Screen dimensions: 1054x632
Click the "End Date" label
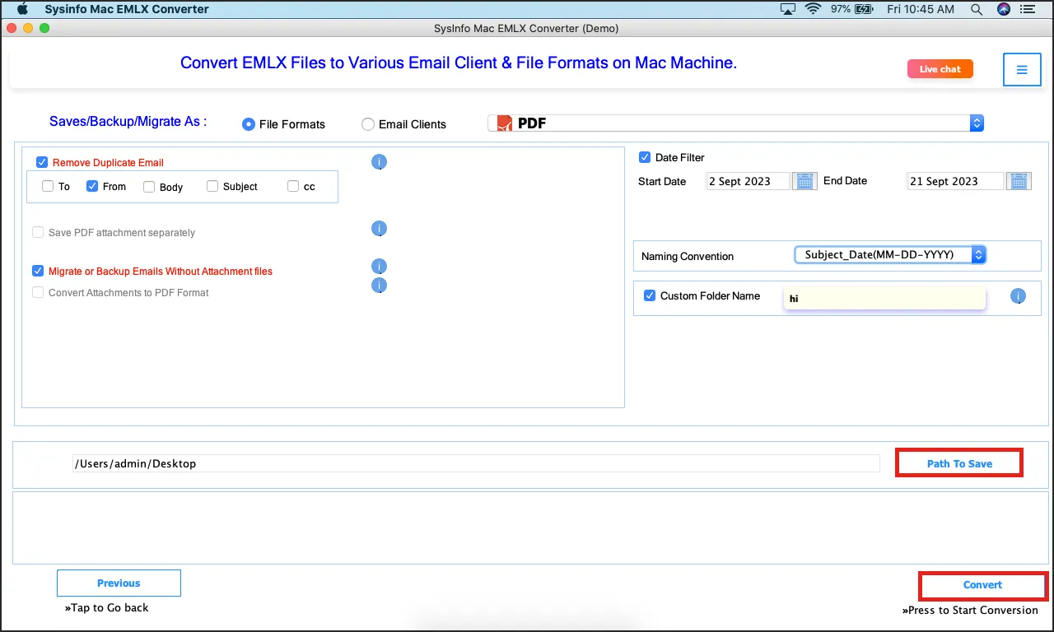click(846, 180)
